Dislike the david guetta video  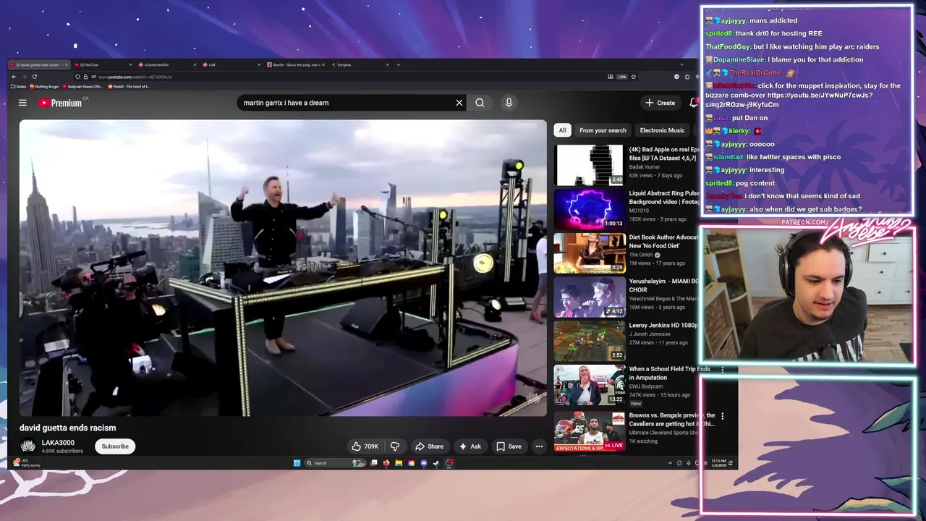395,446
